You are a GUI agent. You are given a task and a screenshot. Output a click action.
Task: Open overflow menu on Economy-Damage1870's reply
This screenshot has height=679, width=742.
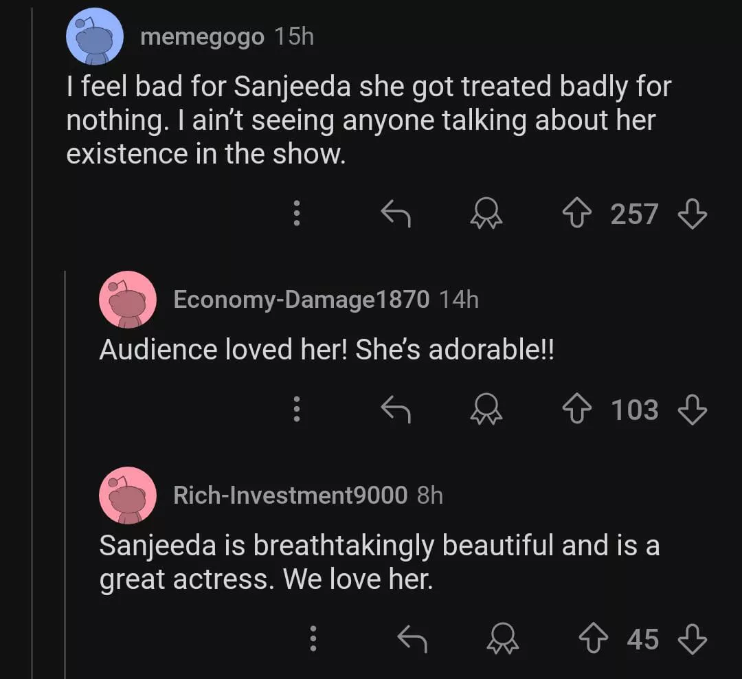coord(296,410)
